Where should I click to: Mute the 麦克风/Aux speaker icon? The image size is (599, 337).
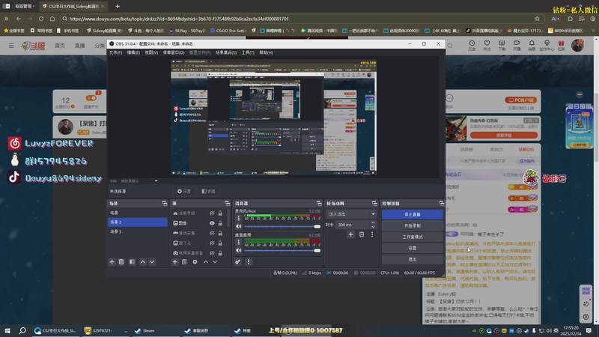[239, 226]
